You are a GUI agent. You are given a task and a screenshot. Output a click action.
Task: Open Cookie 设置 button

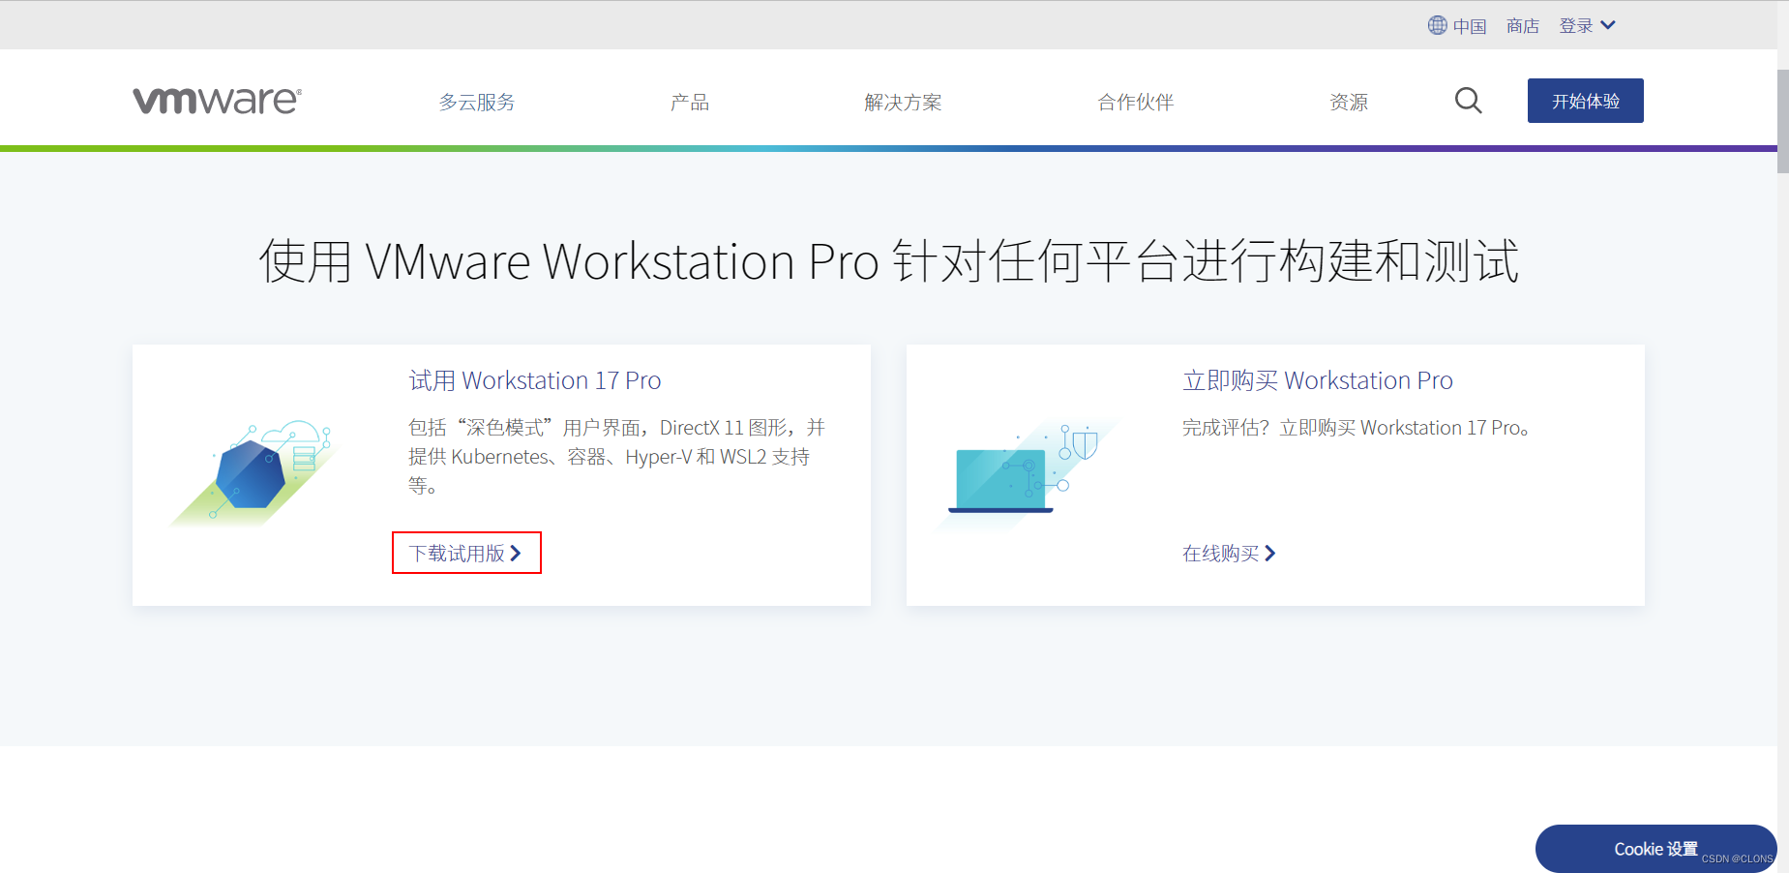[1655, 849]
